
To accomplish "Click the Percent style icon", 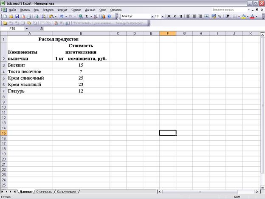I will pyautogui.click(x=220, y=16).
